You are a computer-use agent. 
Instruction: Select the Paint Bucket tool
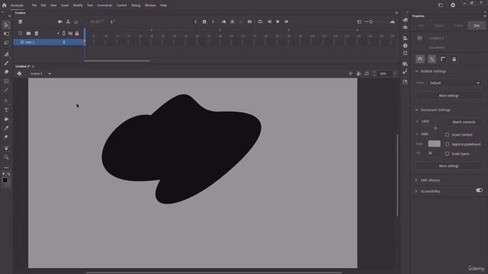pos(6,119)
